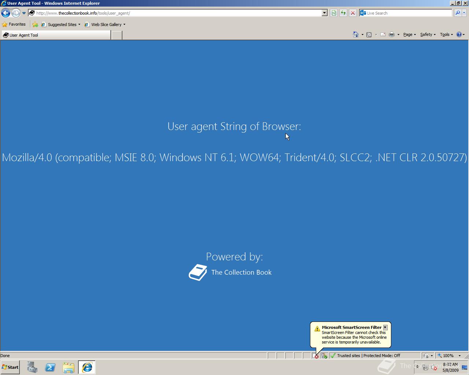This screenshot has width=469, height=375.
Task: Click the SmartScreen Filter warning message text
Action: tap(354, 337)
